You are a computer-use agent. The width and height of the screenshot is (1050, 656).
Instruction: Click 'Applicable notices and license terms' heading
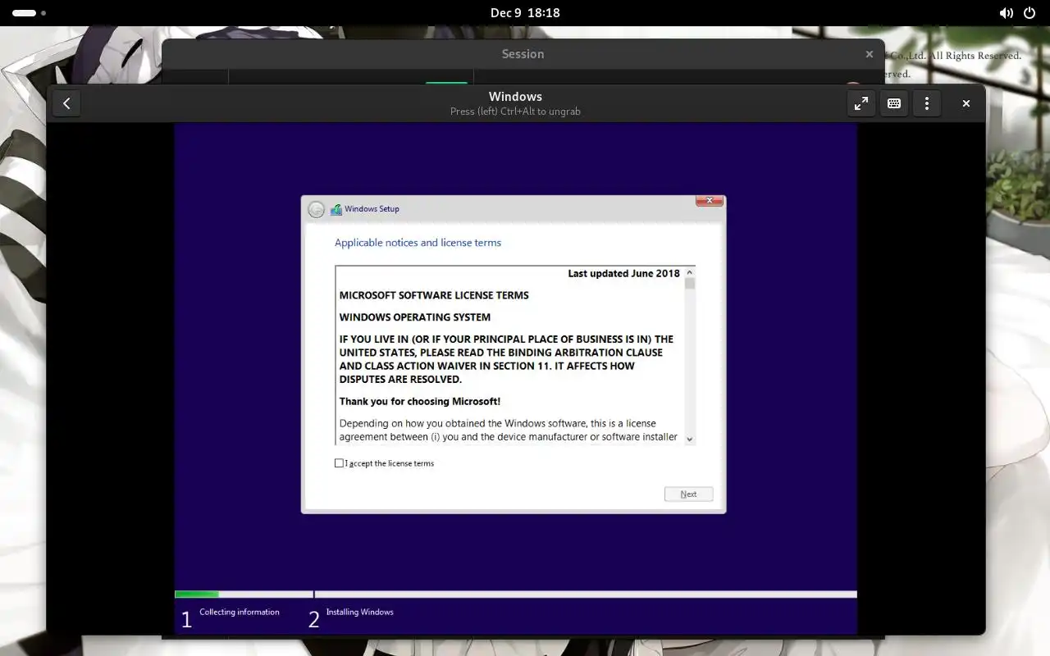click(x=418, y=243)
